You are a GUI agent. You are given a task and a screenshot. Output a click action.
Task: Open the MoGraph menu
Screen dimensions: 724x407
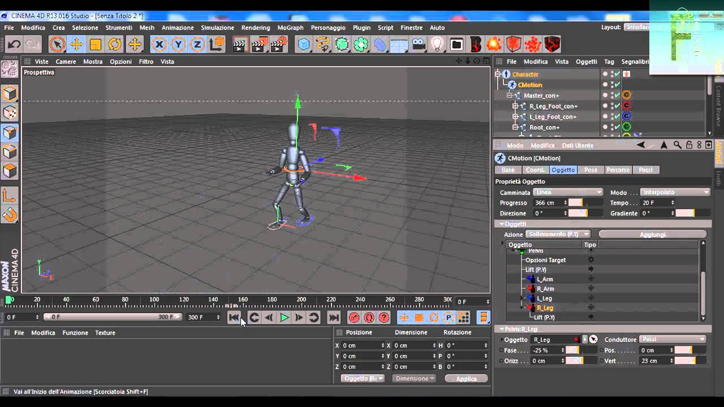coord(290,28)
